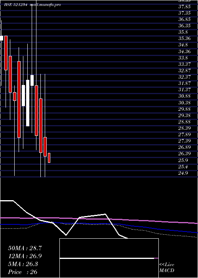This screenshot has width=198, height=278.
Task: Click the <<Live MACD label
Action: tap(167, 267)
